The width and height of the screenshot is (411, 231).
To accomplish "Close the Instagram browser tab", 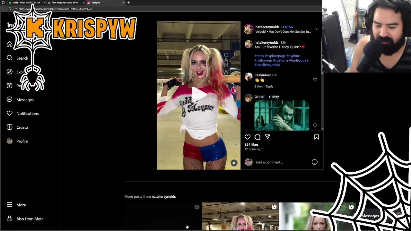I will [123, 3].
